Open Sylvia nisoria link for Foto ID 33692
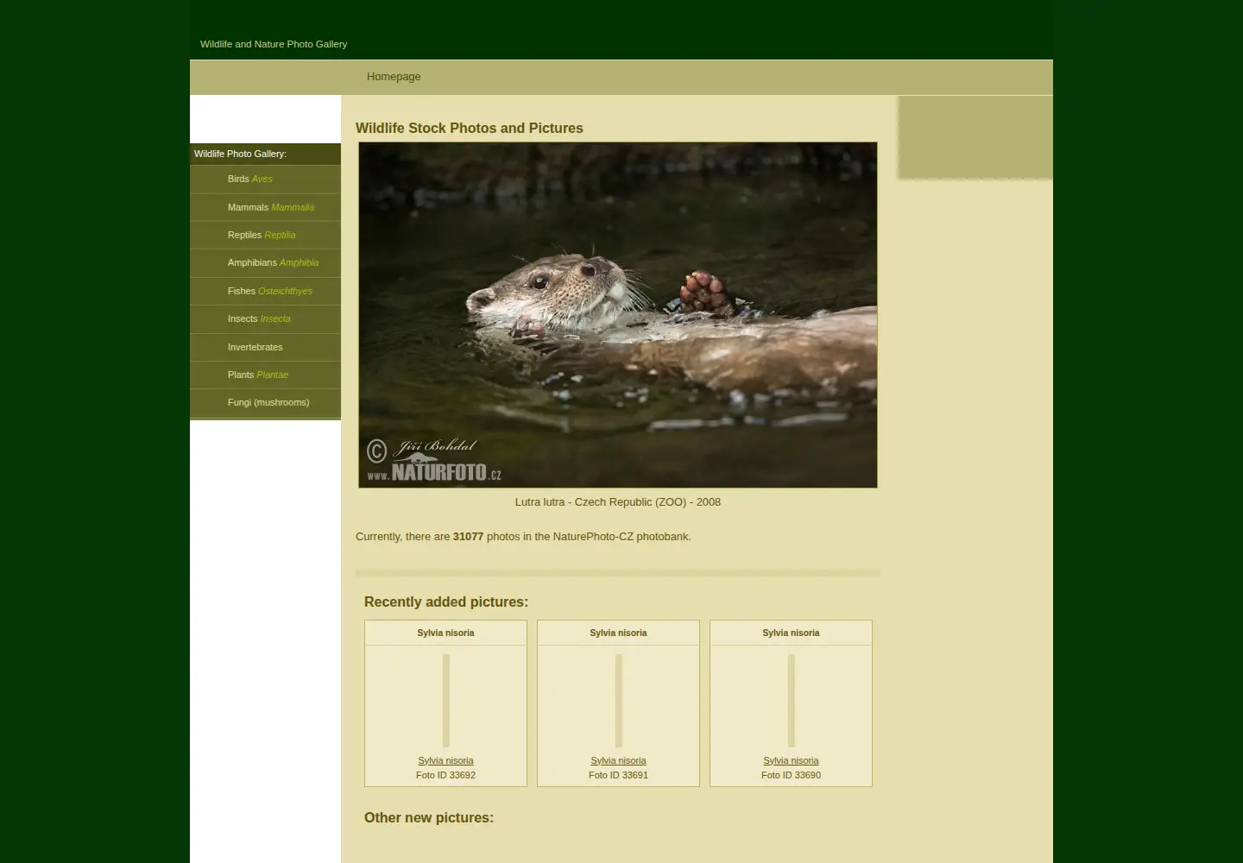 [x=445, y=760]
